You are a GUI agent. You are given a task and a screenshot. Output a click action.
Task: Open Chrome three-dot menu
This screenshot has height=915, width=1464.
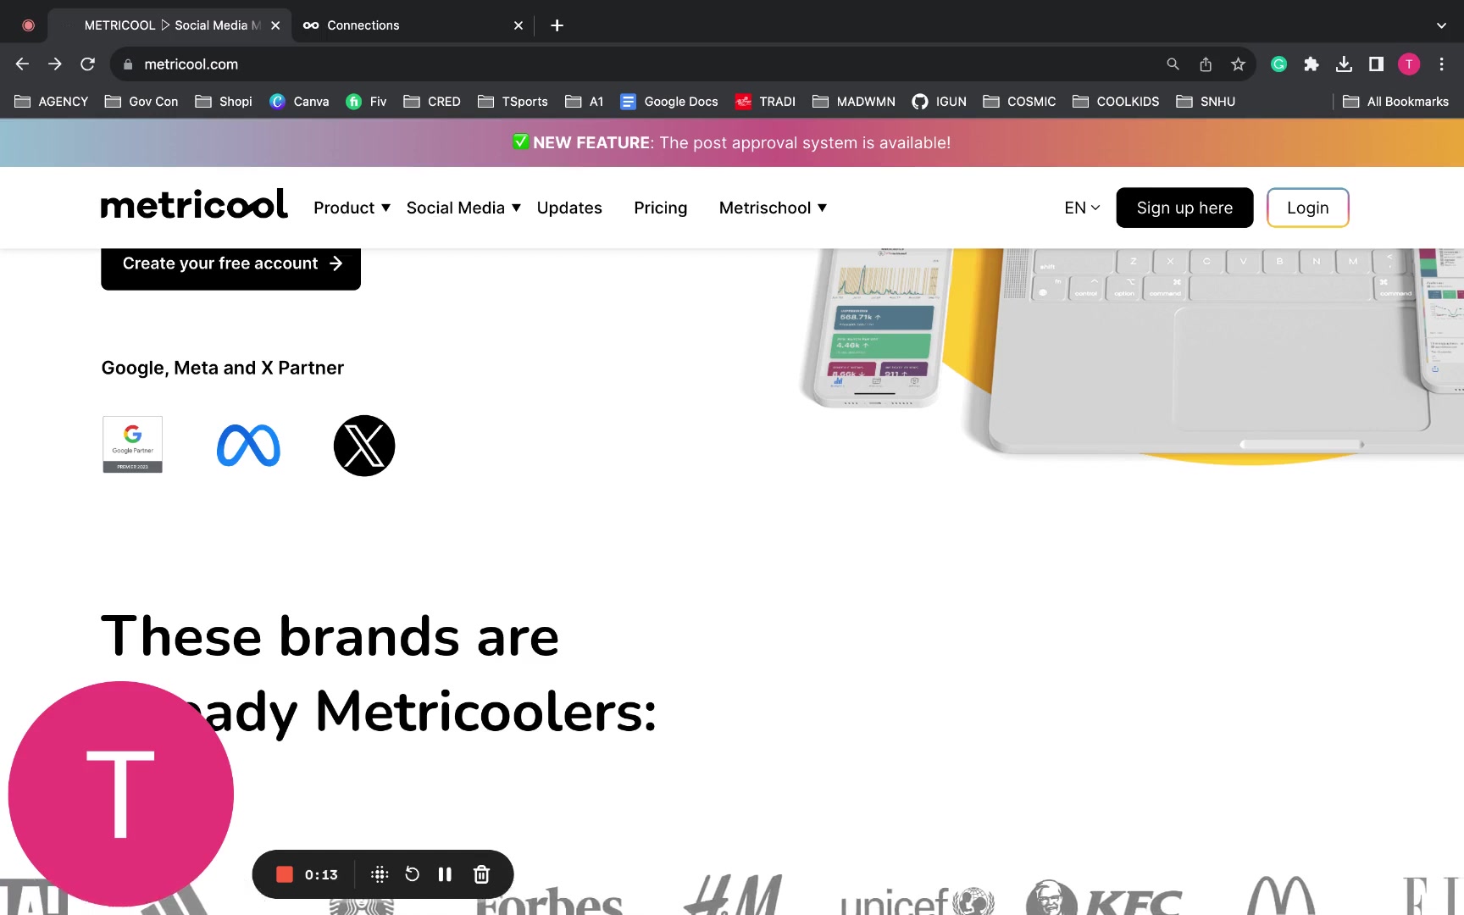click(1441, 64)
